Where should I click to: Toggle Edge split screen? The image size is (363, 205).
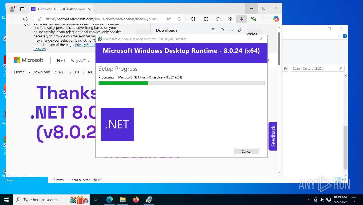(206, 19)
